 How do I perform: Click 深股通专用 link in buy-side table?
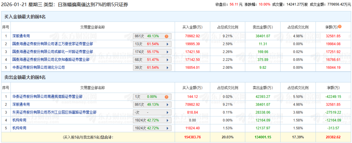pyautogui.click(x=21, y=36)
